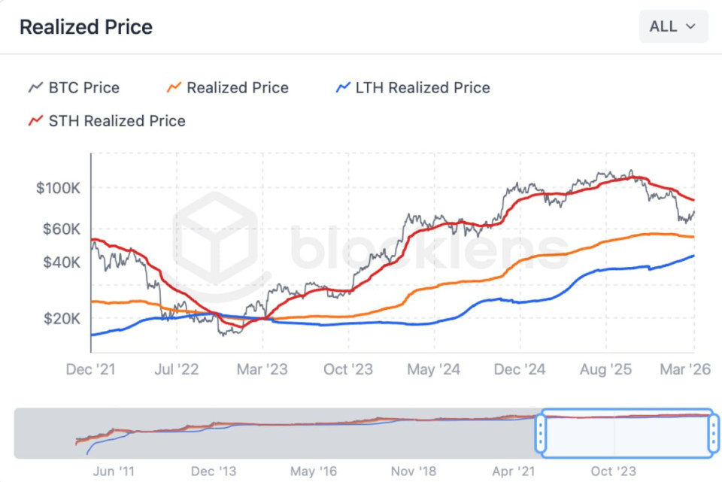
Task: Click the Mar '23 label on the x-axis
Action: [260, 369]
